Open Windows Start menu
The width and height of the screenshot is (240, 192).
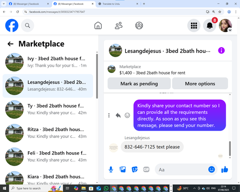coord(4,188)
